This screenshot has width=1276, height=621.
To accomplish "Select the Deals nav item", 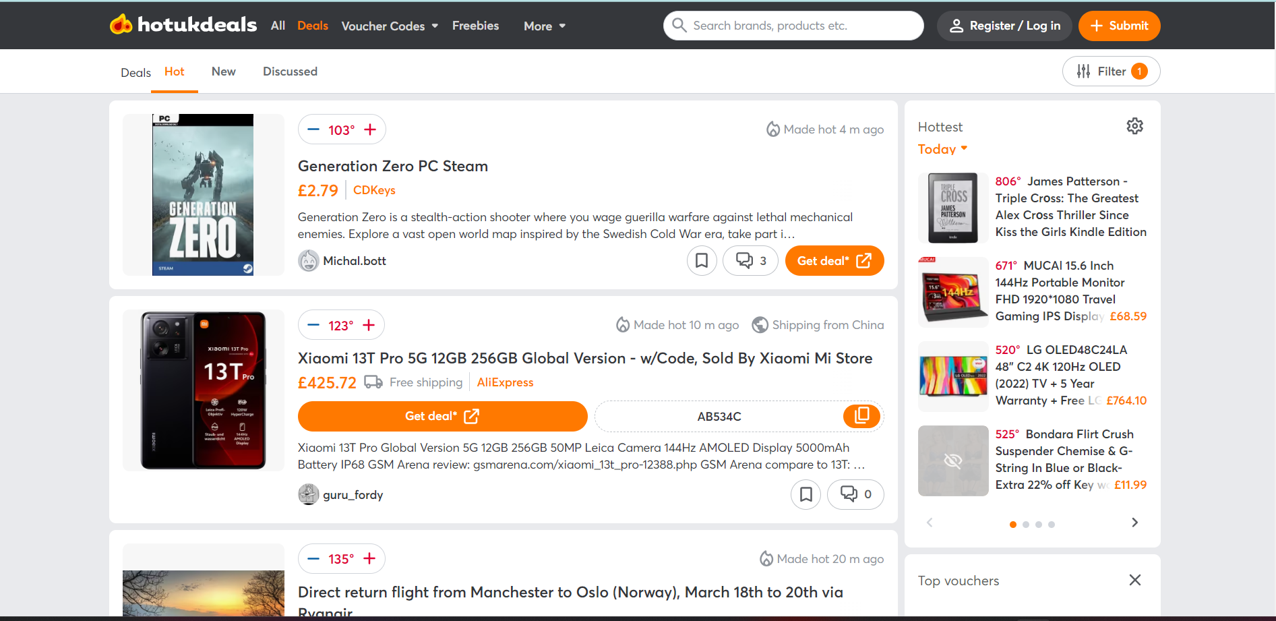I will coord(313,26).
